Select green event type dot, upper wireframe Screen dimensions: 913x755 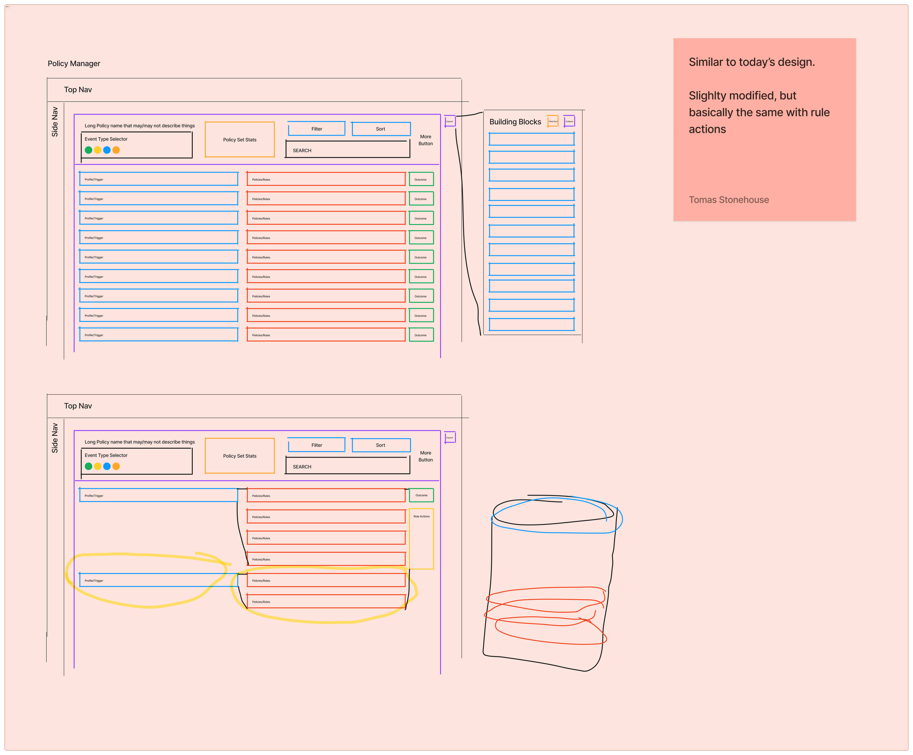(89, 150)
